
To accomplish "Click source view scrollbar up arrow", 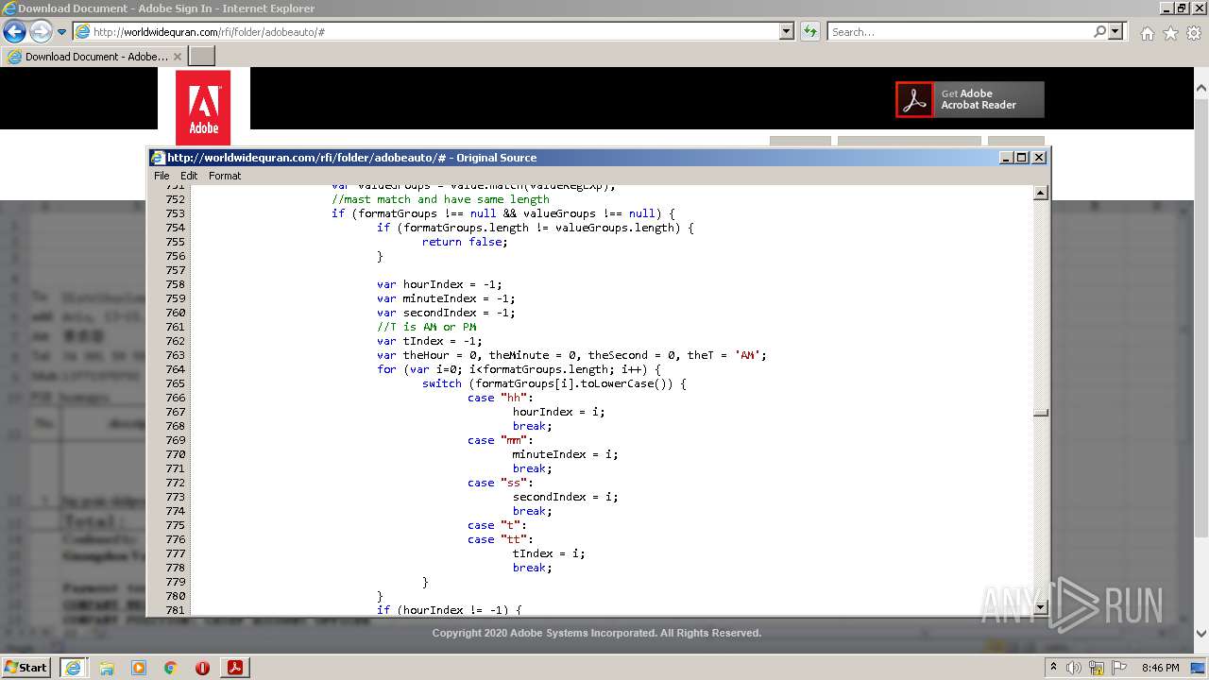I will pyautogui.click(x=1041, y=194).
